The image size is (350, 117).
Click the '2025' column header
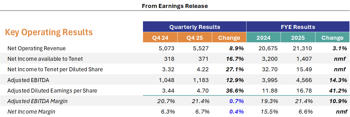click(x=298, y=38)
